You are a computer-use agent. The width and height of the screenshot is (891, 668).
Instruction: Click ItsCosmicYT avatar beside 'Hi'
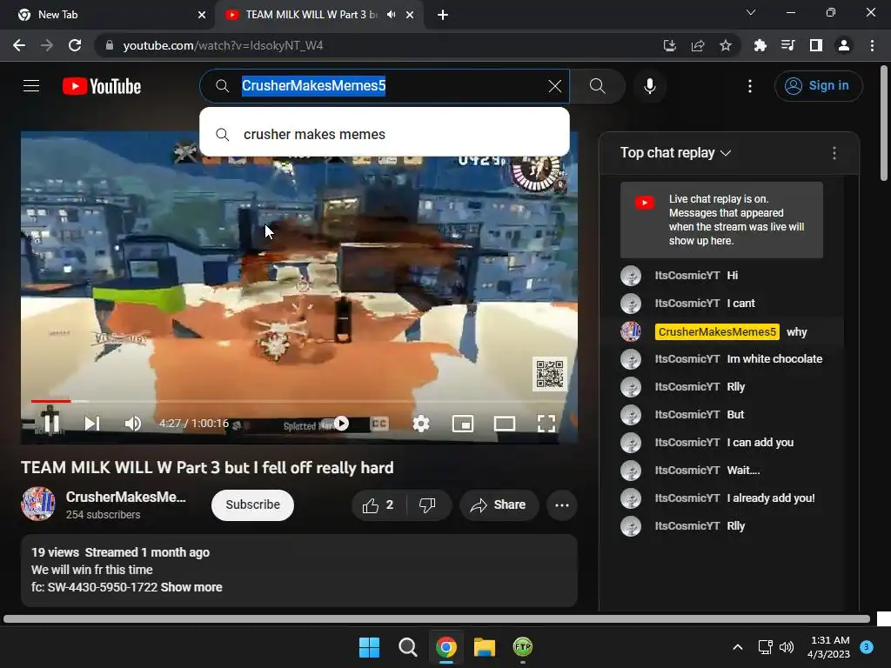point(631,276)
